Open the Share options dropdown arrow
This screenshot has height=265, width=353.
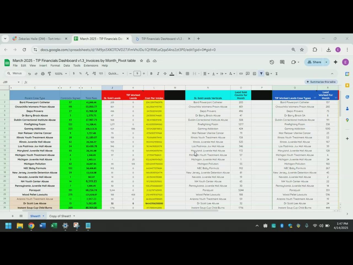[x=326, y=62]
